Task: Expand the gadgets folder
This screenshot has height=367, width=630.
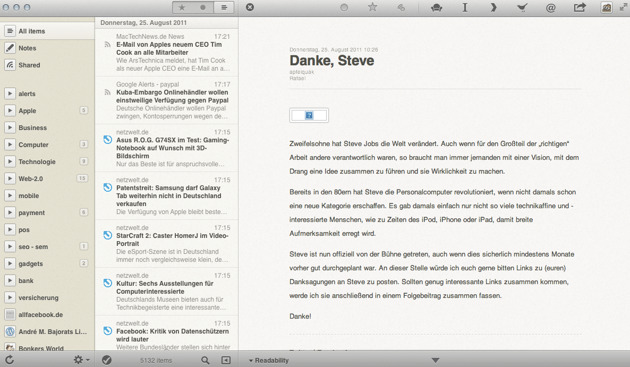Action: (x=10, y=263)
